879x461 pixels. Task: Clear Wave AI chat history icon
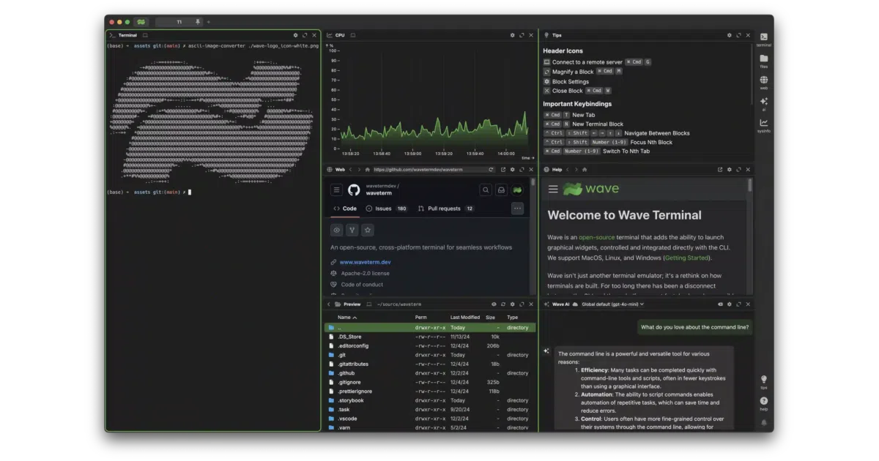719,304
